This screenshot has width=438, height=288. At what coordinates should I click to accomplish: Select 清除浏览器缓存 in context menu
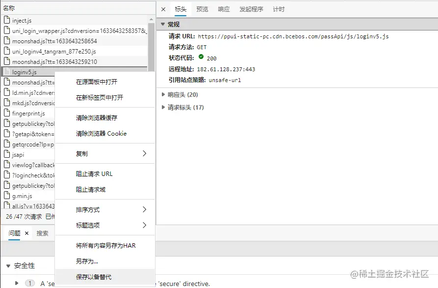[x=105, y=118]
